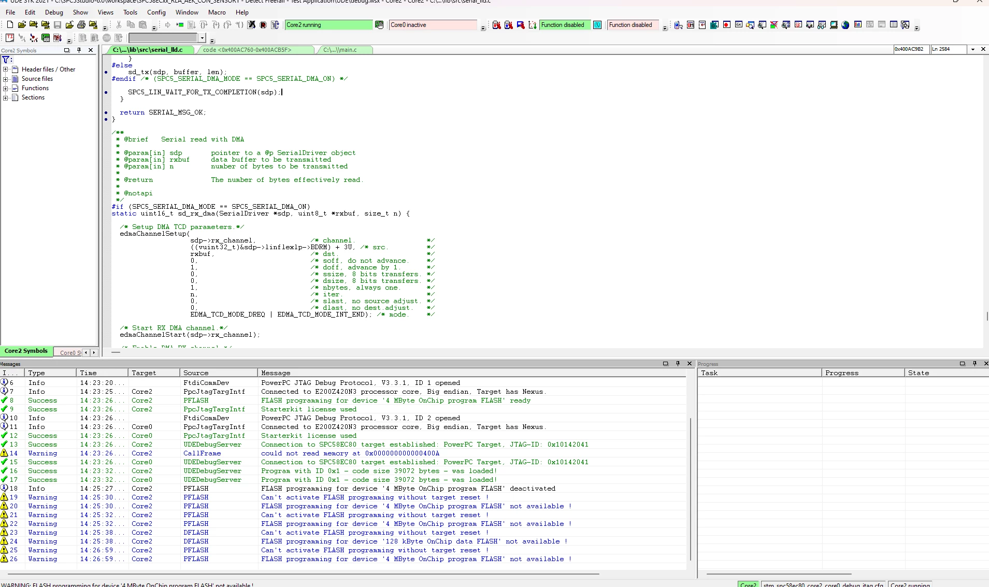This screenshot has width=989, height=587.
Task: Click the green chip board icon
Action: point(46,37)
